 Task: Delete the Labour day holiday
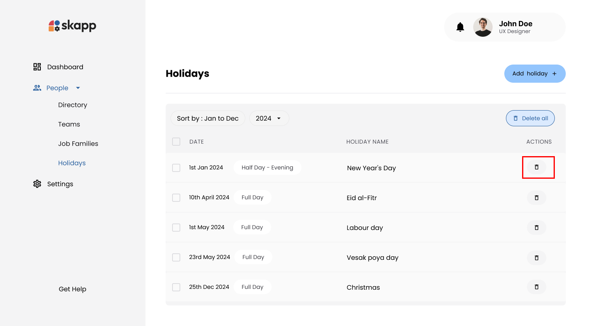[536, 227]
